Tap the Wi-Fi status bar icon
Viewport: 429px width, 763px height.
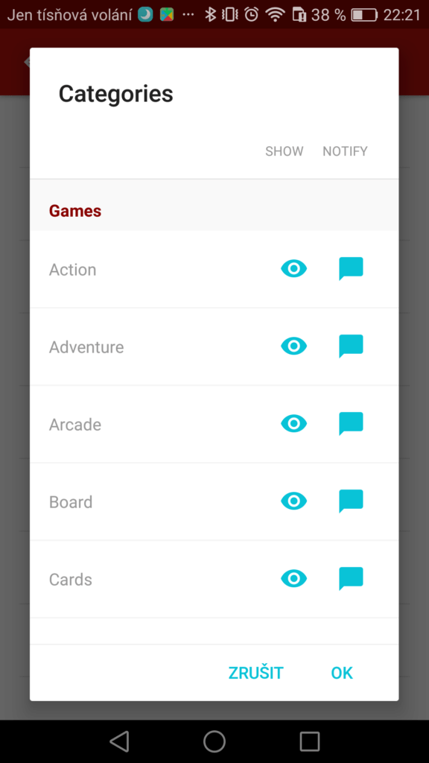pyautogui.click(x=276, y=15)
